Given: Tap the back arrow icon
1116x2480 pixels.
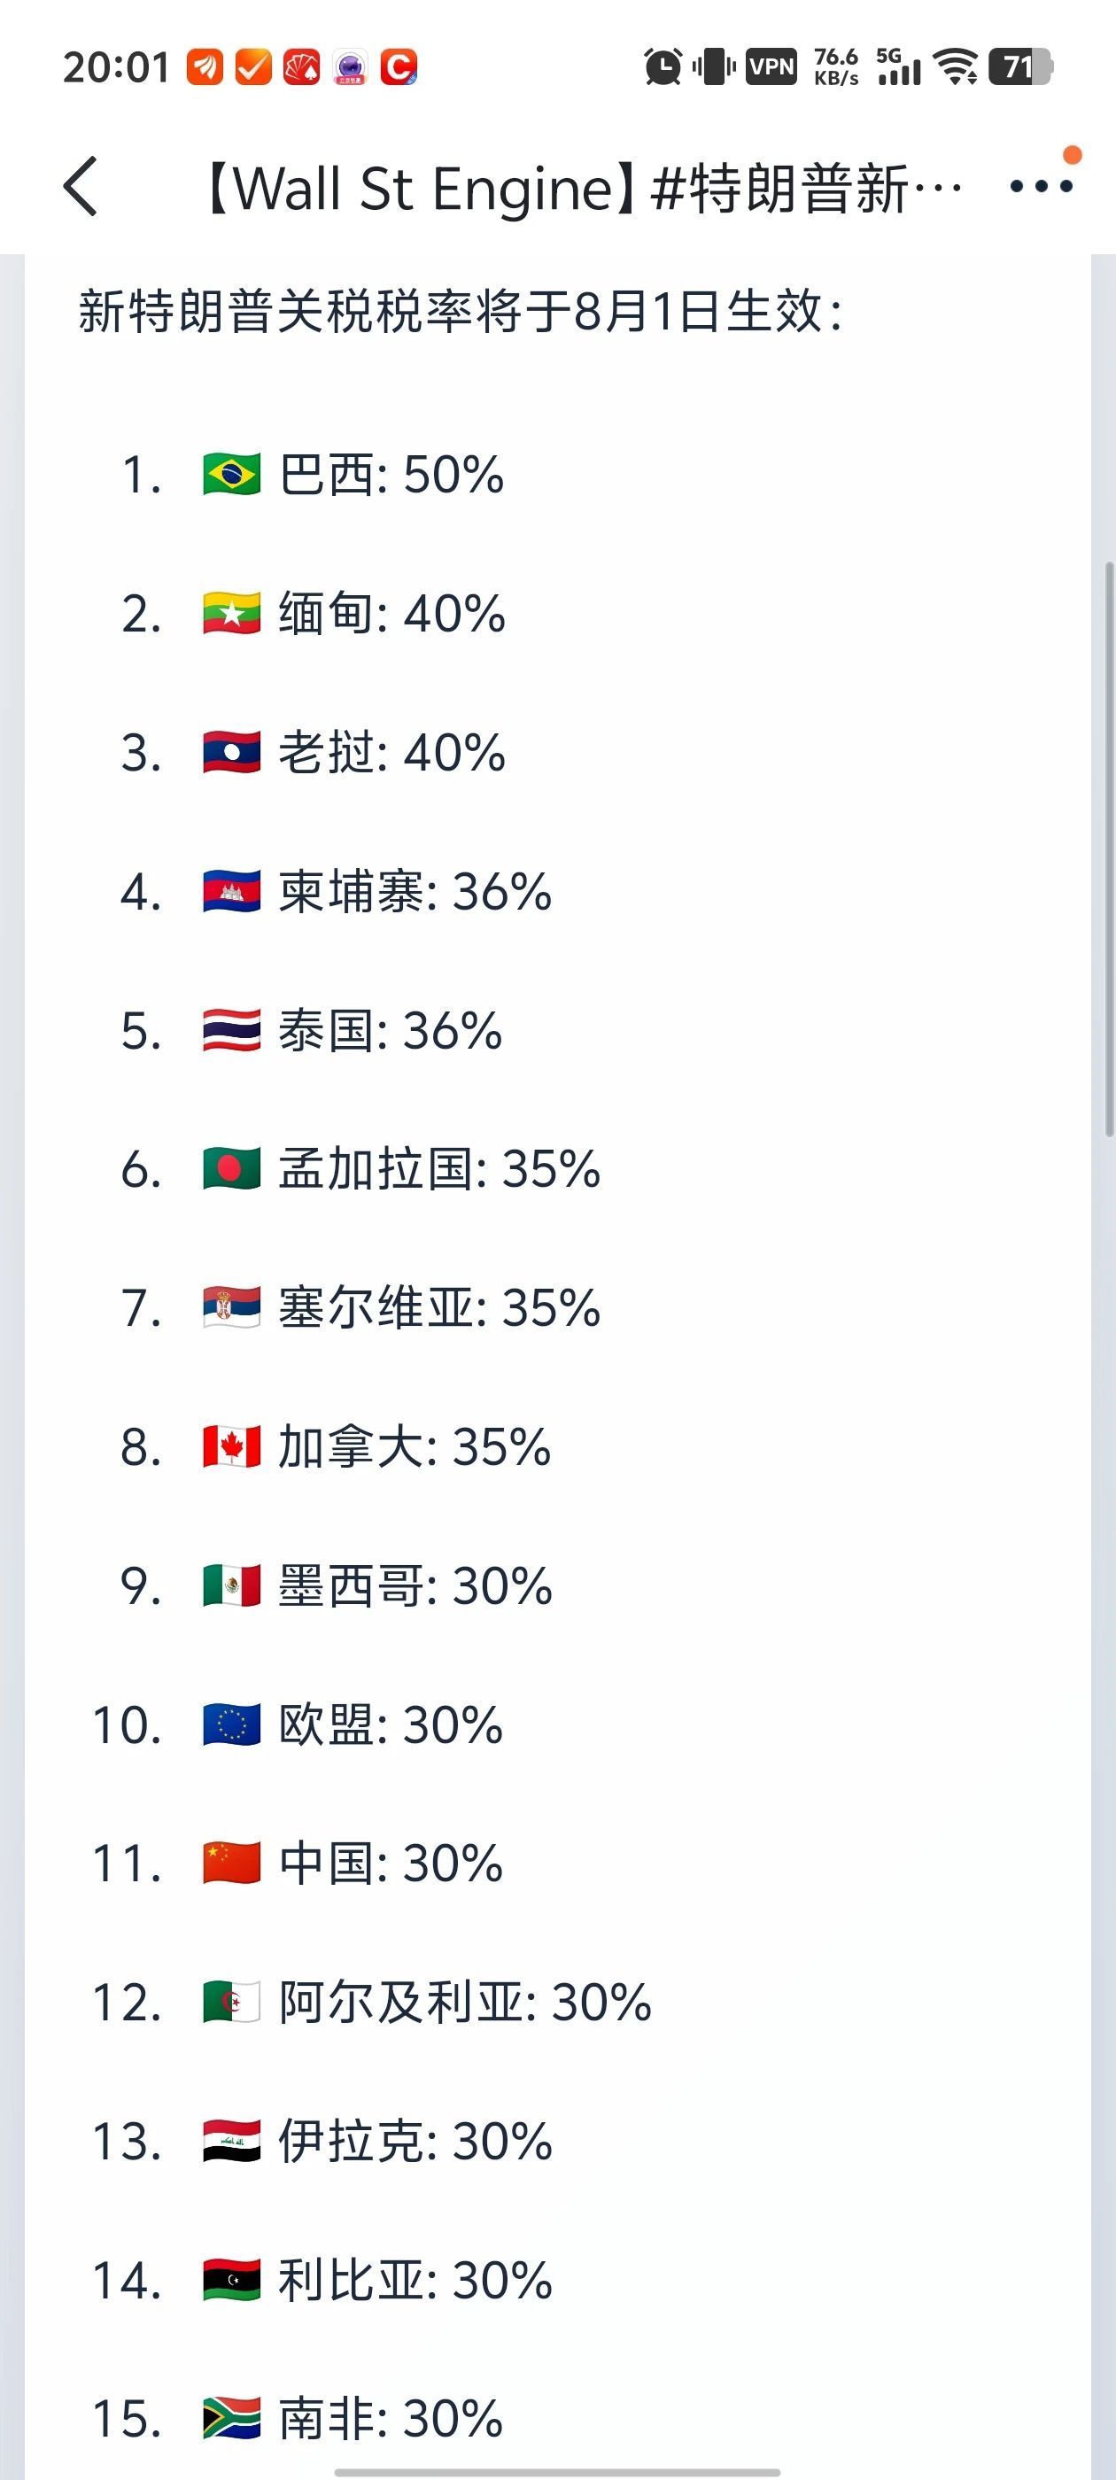Looking at the screenshot, I should 81,187.
